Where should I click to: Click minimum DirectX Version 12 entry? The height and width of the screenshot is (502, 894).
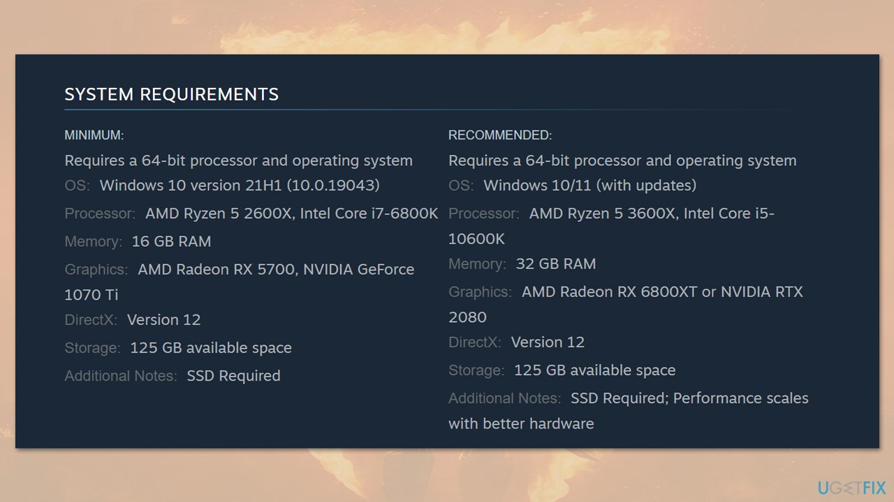tap(163, 319)
